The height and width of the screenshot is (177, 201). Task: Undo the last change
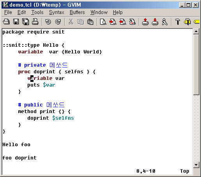(x=48, y=21)
